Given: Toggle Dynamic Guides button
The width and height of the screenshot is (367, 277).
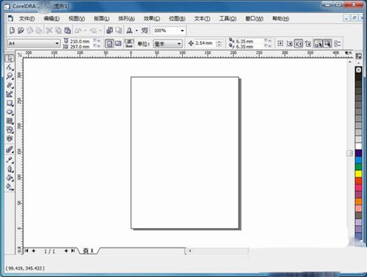Looking at the screenshot, I should click(308, 44).
